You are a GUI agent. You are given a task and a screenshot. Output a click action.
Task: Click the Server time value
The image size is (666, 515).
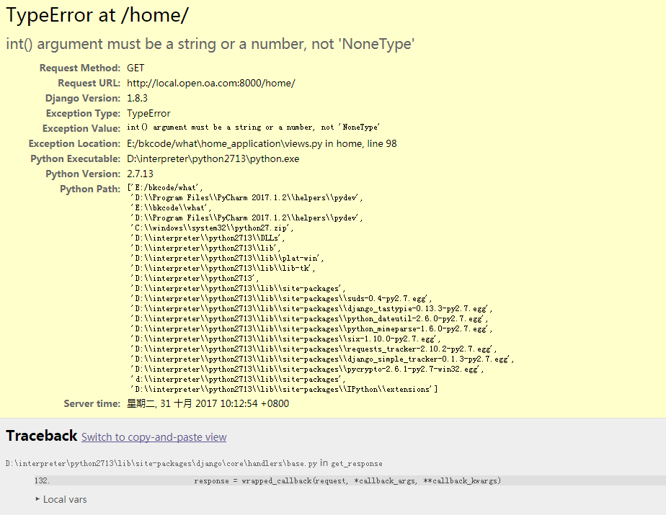[x=208, y=403]
